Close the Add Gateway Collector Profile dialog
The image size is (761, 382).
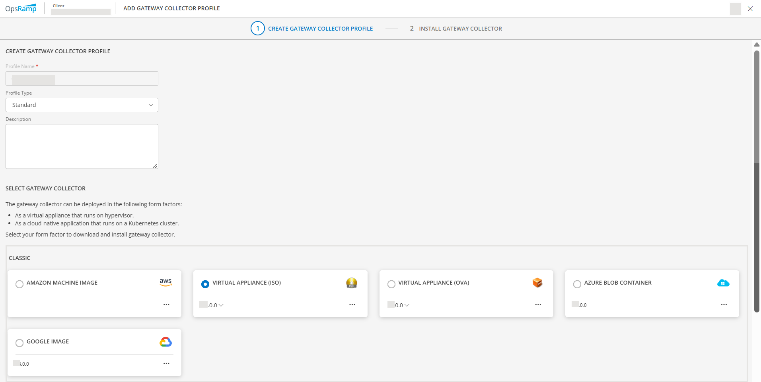[750, 9]
